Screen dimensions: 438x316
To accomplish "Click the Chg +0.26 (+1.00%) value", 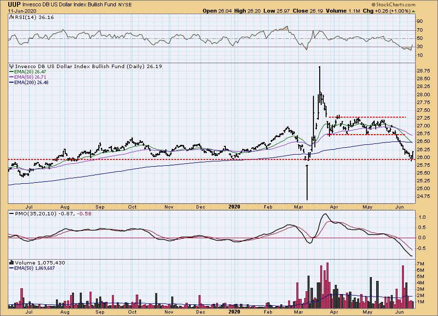I will 386,11.
